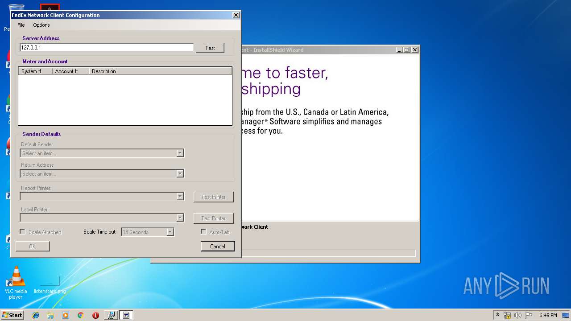
Task: Open the Start menu
Action: 12,315
